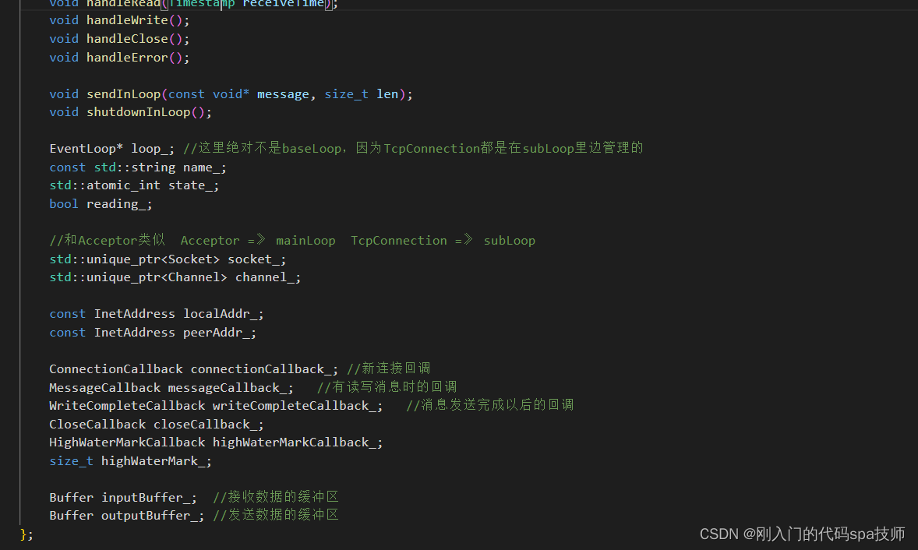This screenshot has height=550, width=918.
Task: Click std::atomic_int state_ declaration
Action: point(134,185)
